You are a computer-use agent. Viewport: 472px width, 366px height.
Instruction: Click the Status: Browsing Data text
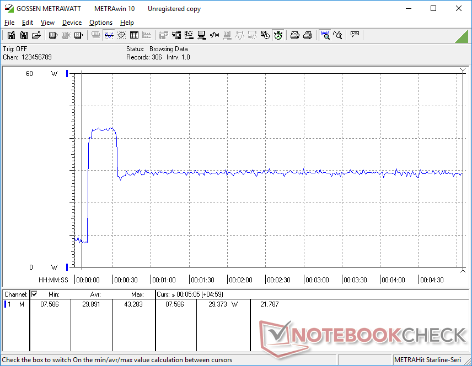(157, 48)
